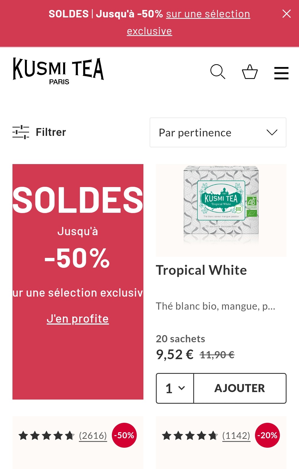Open the hamburger navigation menu
Viewport: 299px width, 469px height.
coord(281,73)
